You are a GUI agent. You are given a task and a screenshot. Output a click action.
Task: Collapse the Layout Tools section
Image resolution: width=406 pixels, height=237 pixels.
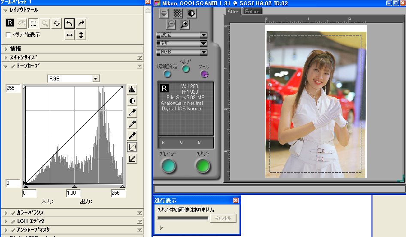(6, 10)
